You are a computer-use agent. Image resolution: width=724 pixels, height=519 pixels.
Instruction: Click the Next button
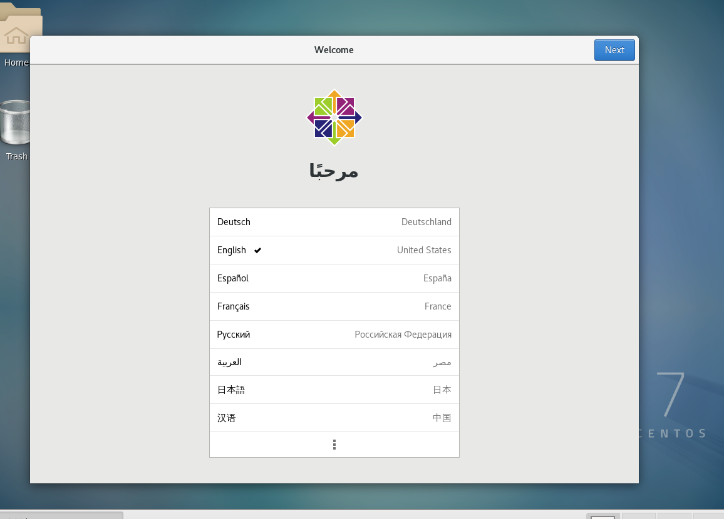click(x=614, y=50)
